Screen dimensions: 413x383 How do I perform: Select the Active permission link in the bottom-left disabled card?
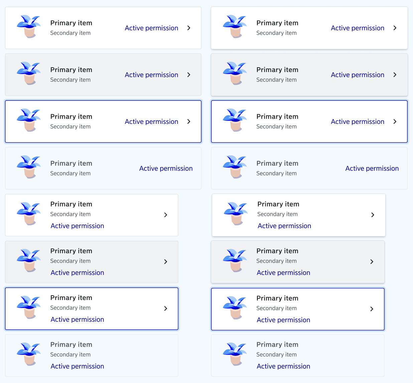77,366
